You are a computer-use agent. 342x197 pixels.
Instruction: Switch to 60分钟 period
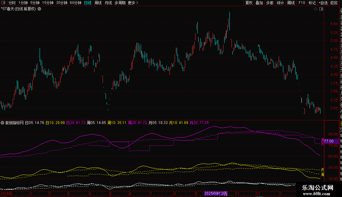tap(75, 3)
